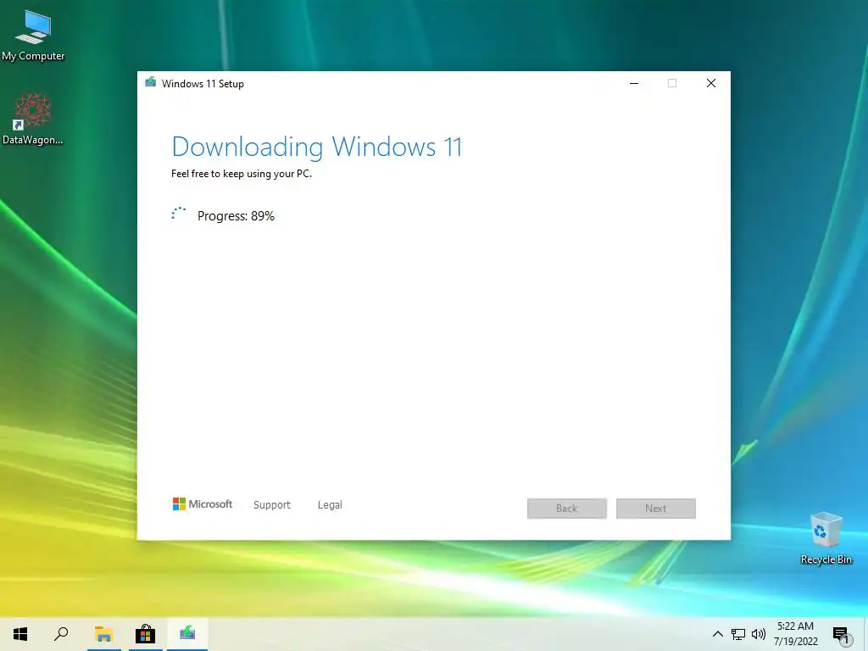Minimize the Windows 11 Setup window
Screen dimensions: 868x651
coord(634,83)
